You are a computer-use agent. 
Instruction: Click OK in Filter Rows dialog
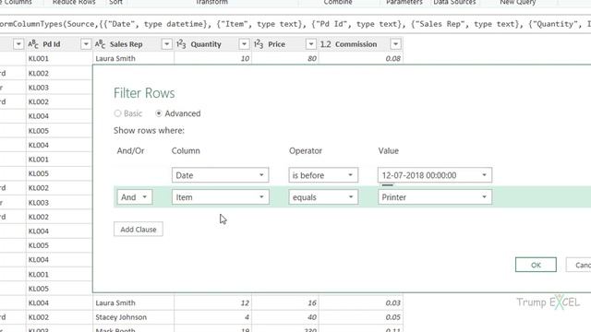coord(536,265)
